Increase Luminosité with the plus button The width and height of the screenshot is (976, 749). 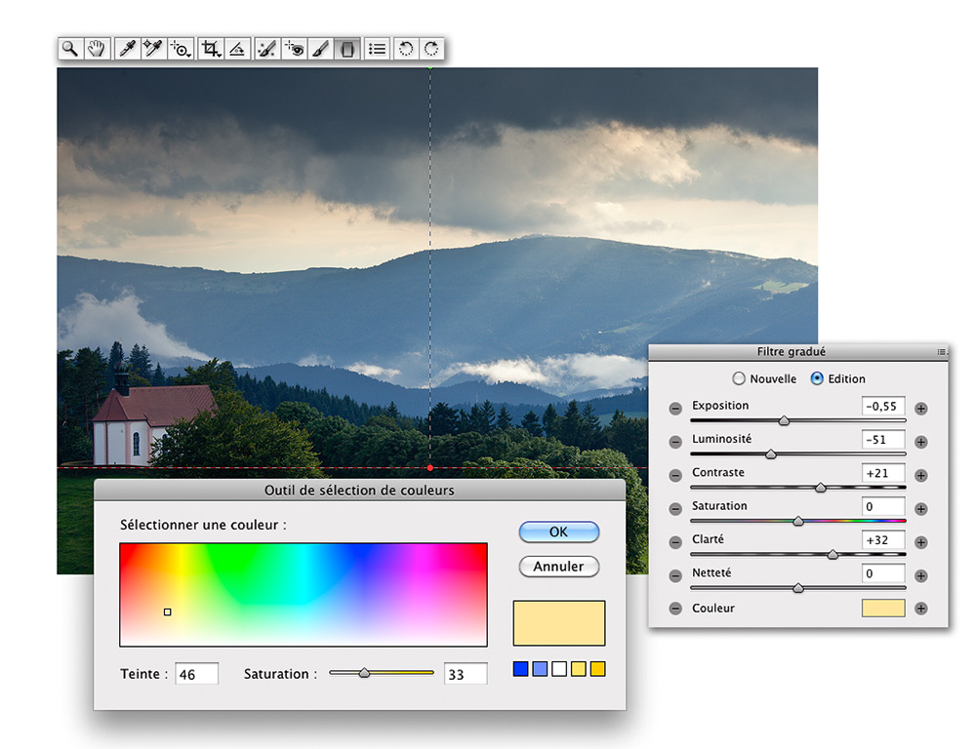point(921,443)
